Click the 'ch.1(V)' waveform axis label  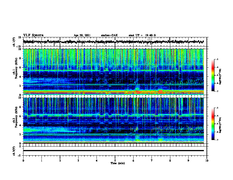pos(14,42)
